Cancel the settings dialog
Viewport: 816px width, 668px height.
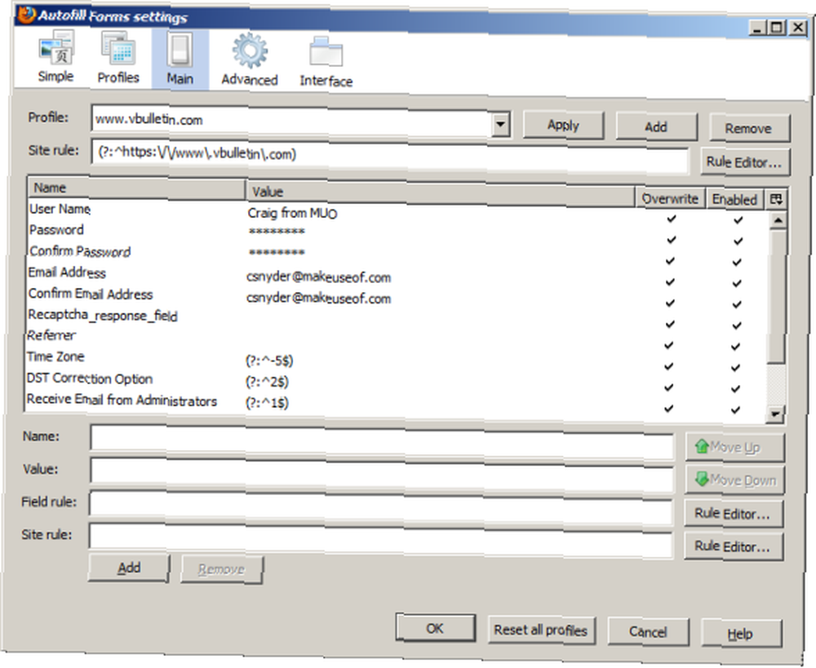click(x=649, y=632)
